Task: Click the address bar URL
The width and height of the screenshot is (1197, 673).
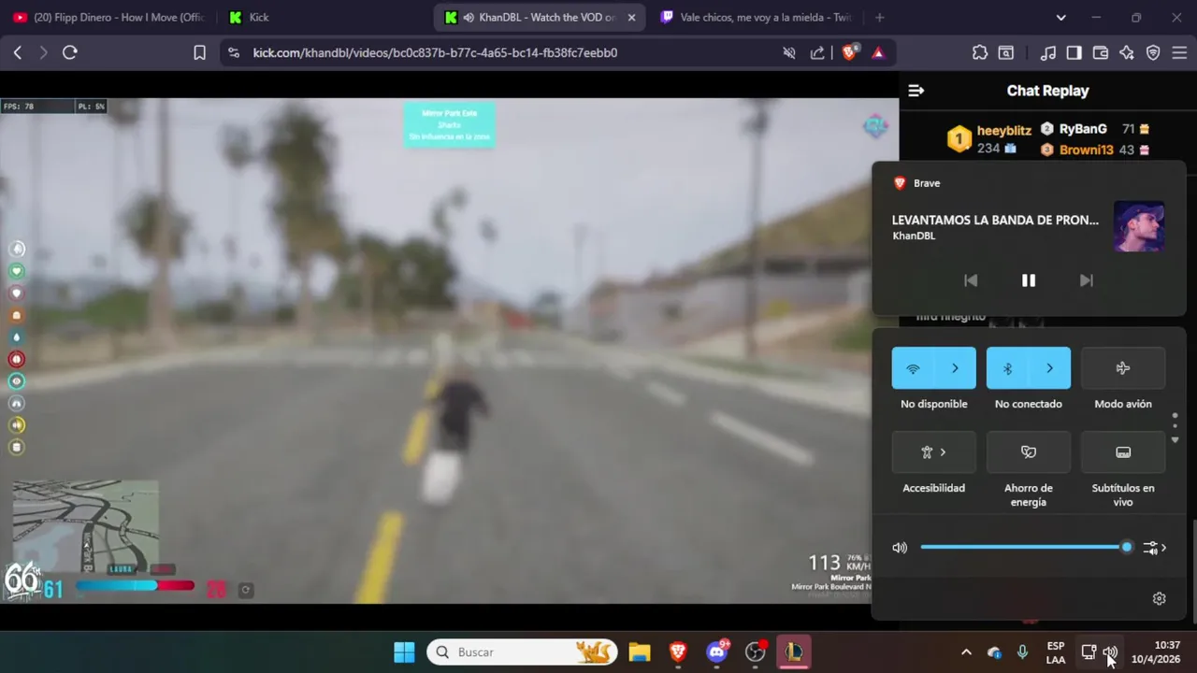Action: [435, 53]
